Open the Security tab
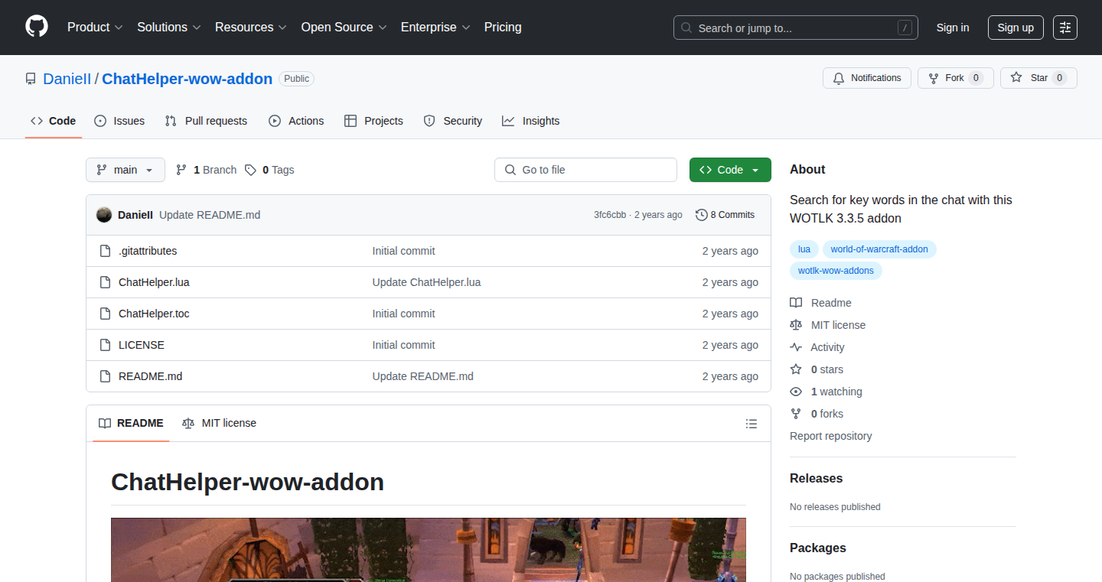 (453, 121)
